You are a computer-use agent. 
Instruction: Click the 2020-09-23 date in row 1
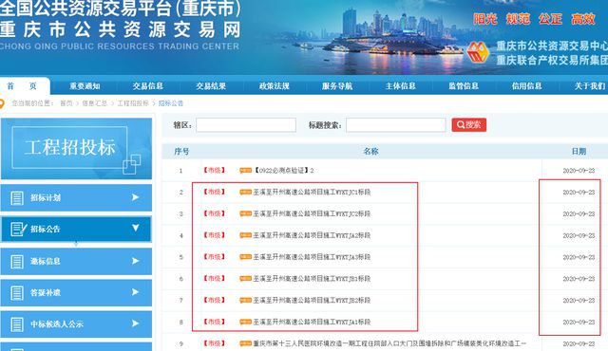(x=579, y=171)
